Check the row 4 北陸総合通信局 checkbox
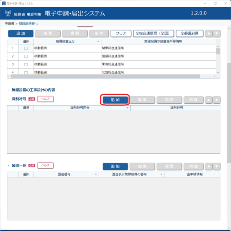This screenshot has width=231, height=231. 26,73
